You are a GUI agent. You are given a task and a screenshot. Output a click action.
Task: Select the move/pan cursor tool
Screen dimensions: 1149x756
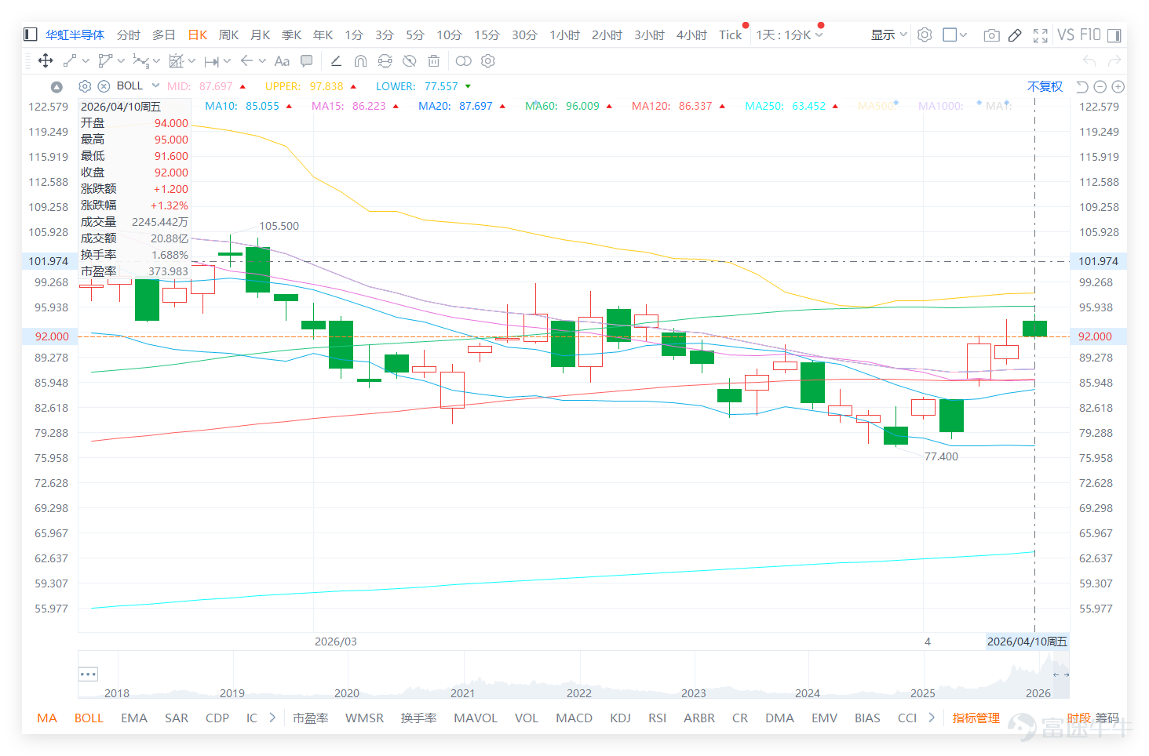[46, 61]
